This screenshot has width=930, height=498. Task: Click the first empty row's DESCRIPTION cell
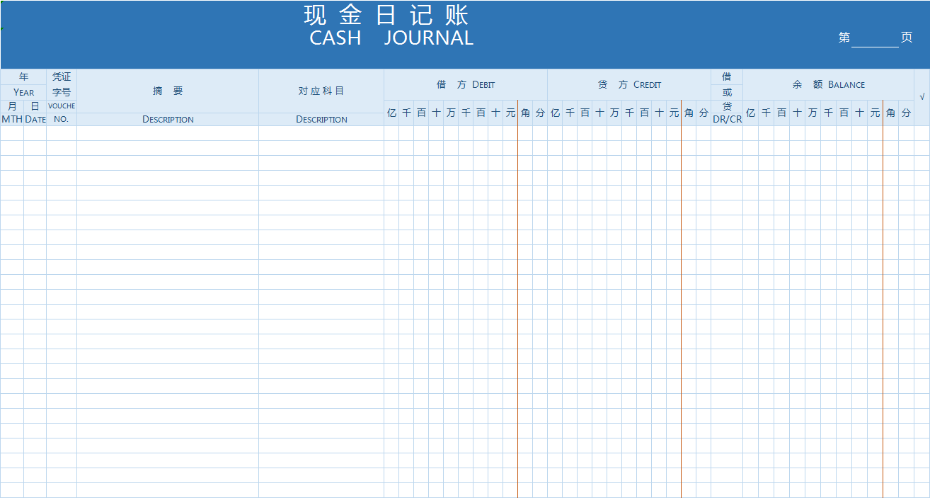point(168,133)
